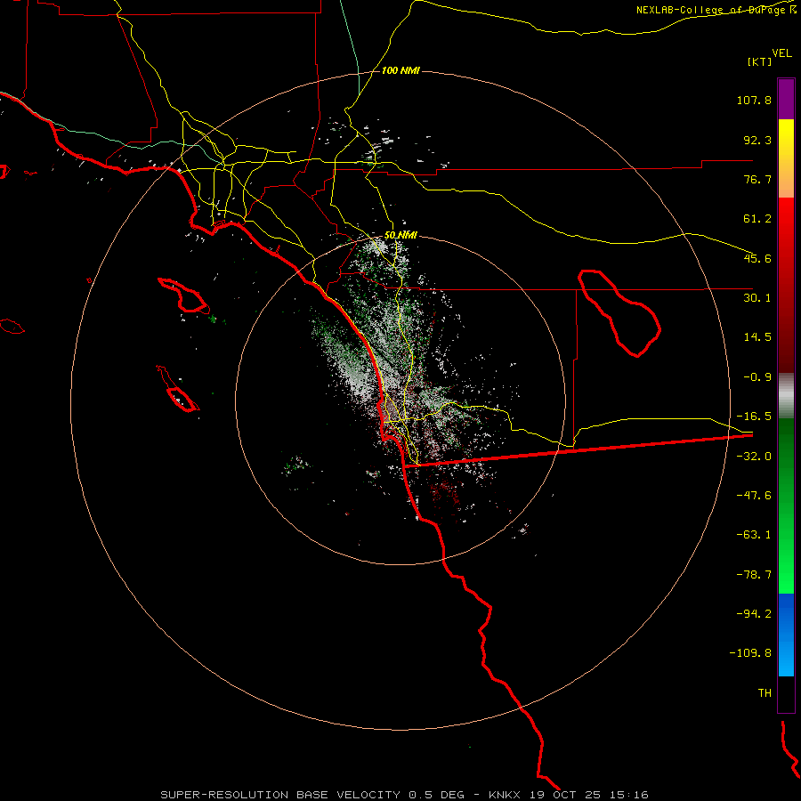Screen dimensions: 801x801
Task: Click the 14.5 scale label
Action: click(757, 337)
